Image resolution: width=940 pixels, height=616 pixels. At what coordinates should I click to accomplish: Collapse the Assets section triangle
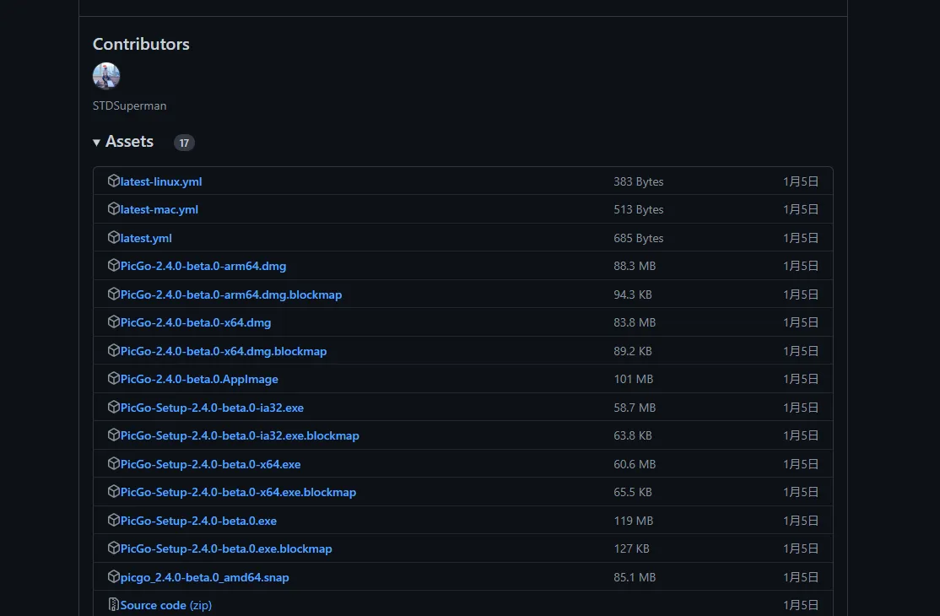coord(97,143)
